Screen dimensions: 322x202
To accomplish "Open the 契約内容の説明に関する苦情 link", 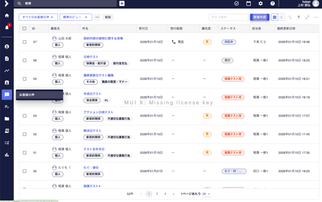I will [103, 38].
